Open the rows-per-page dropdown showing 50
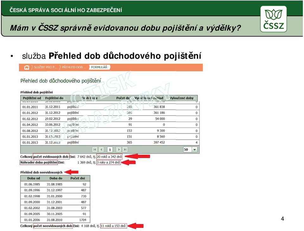Viewport: 304px width, 231px height. [x=190, y=150]
